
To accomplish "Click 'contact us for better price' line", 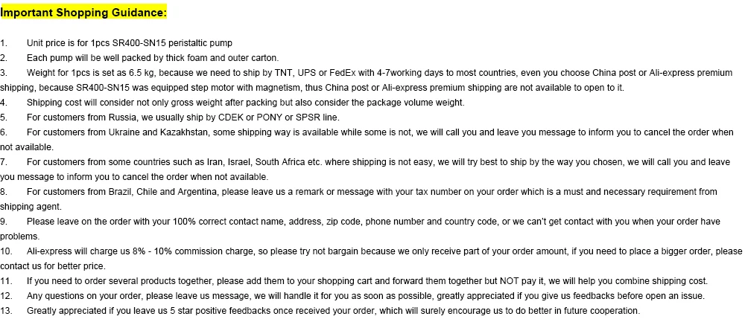I will coord(53,266).
